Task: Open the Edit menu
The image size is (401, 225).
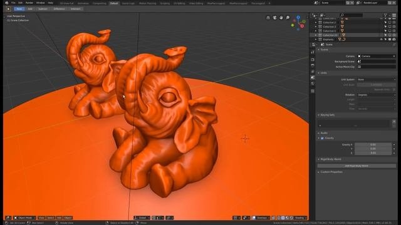Action: [x=20, y=2]
